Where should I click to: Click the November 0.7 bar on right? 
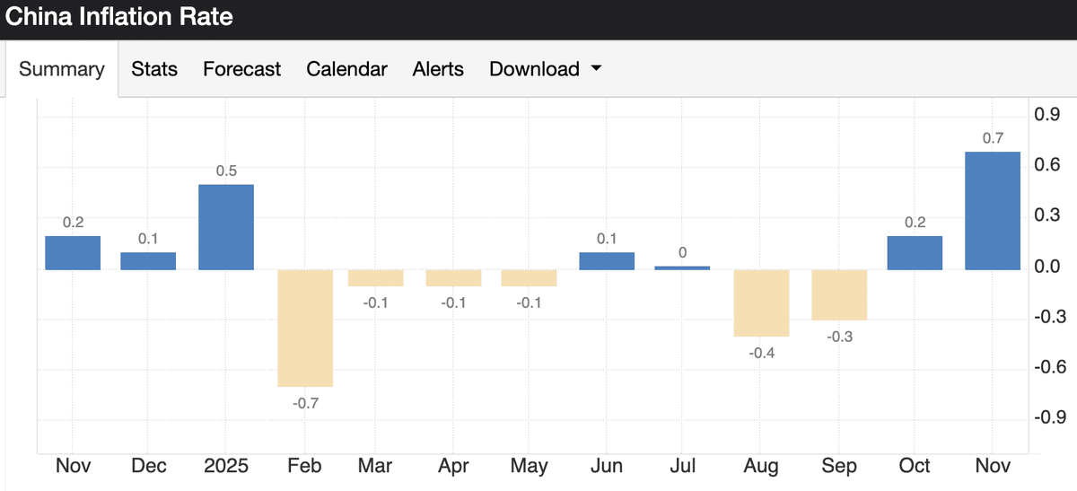pyautogui.click(x=992, y=211)
